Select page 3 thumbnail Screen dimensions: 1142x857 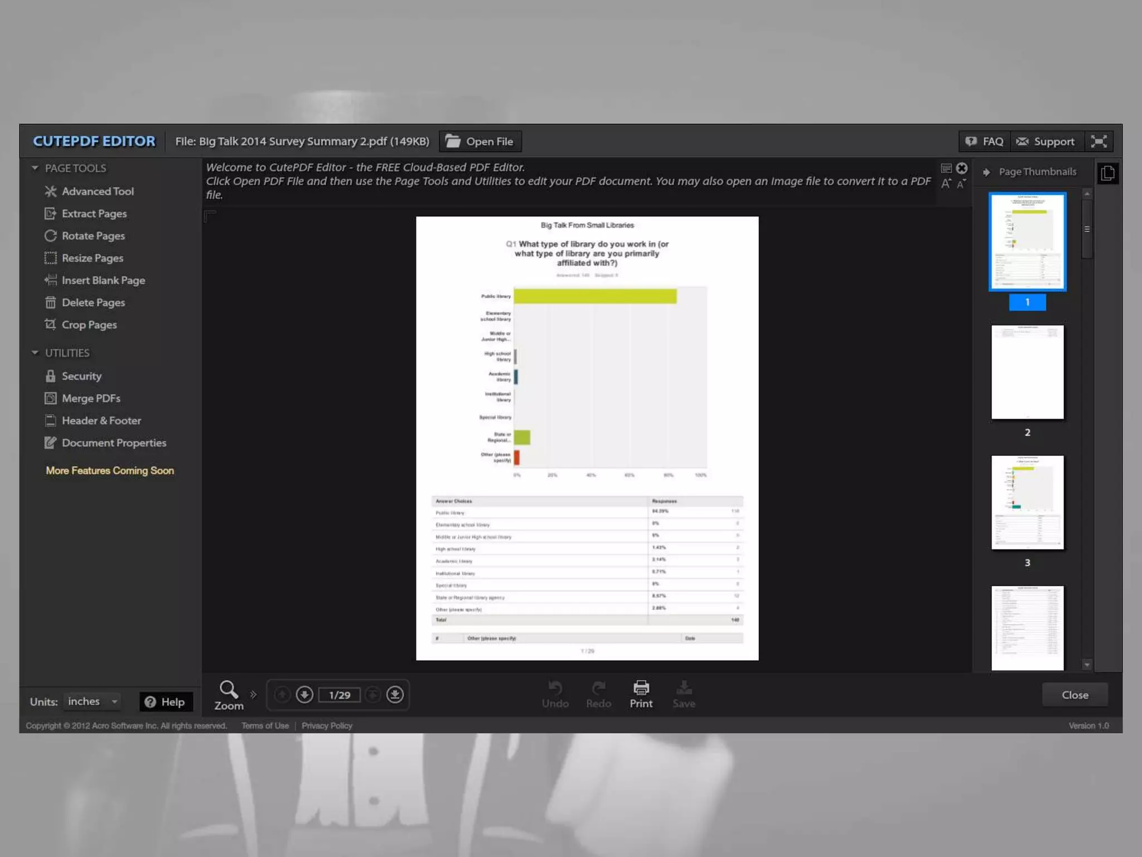[x=1027, y=502]
